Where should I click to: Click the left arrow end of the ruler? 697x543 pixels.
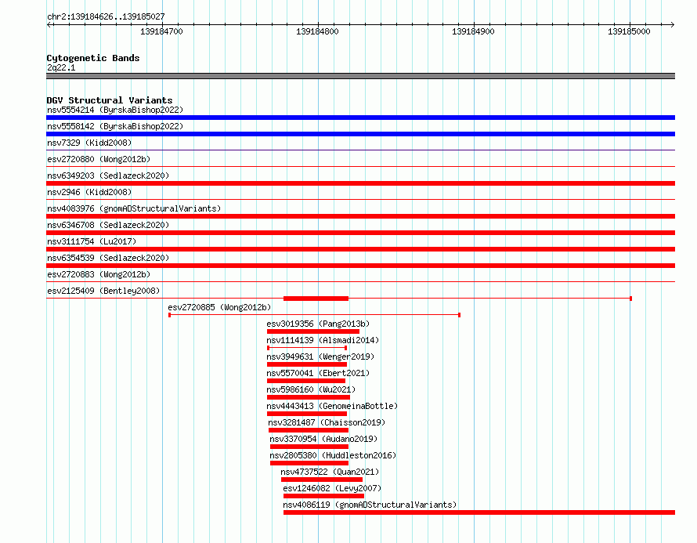(49, 24)
